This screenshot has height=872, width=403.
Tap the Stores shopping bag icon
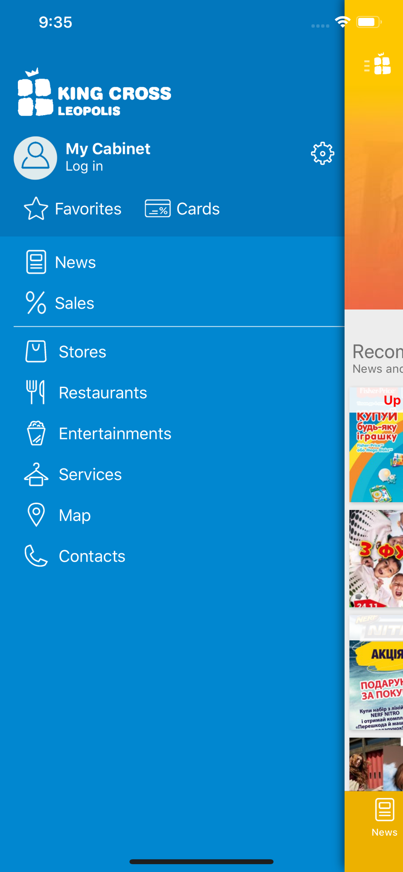pos(36,351)
